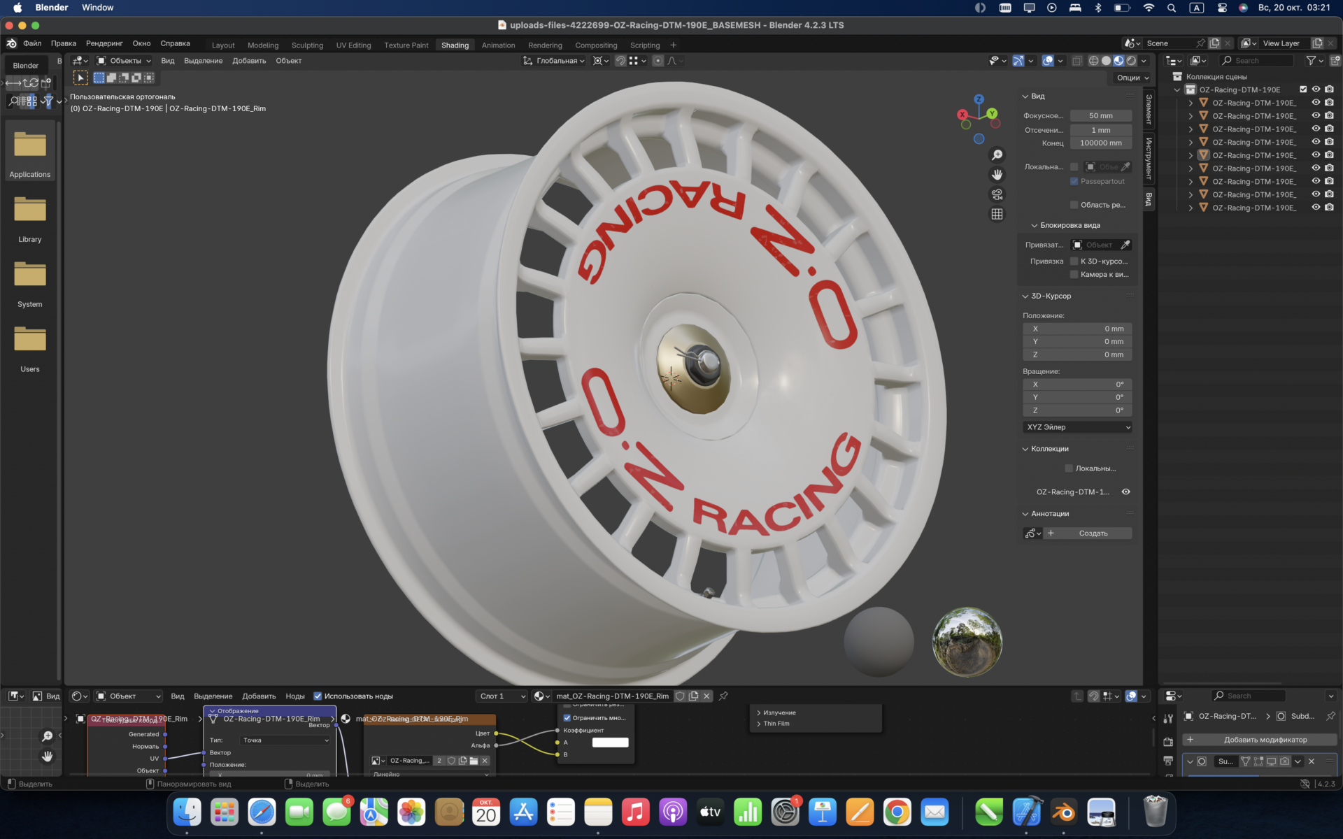Click the fake user shield icon for material
The width and height of the screenshot is (1343, 839).
680,696
